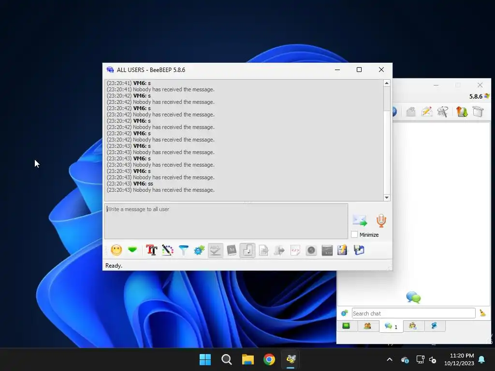
Task: Open chat settings via blue gear icon
Action: pos(199,250)
